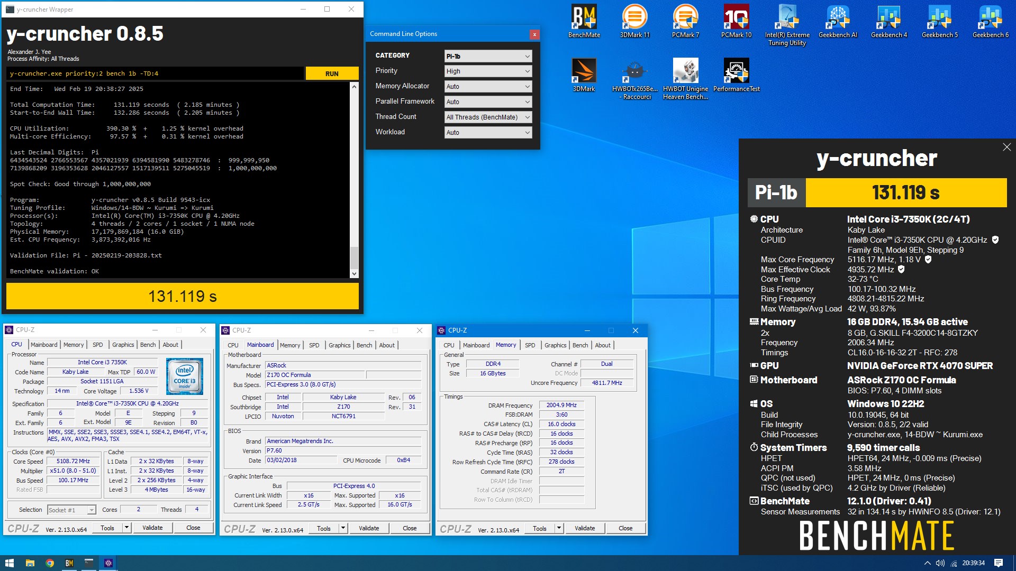Click the yellow RUN button
This screenshot has height=571, width=1016.
click(x=332, y=73)
